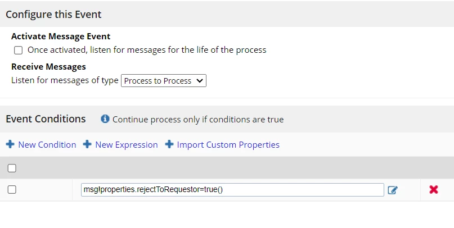Click the chevron arrow of the message type dropdown

click(x=200, y=81)
